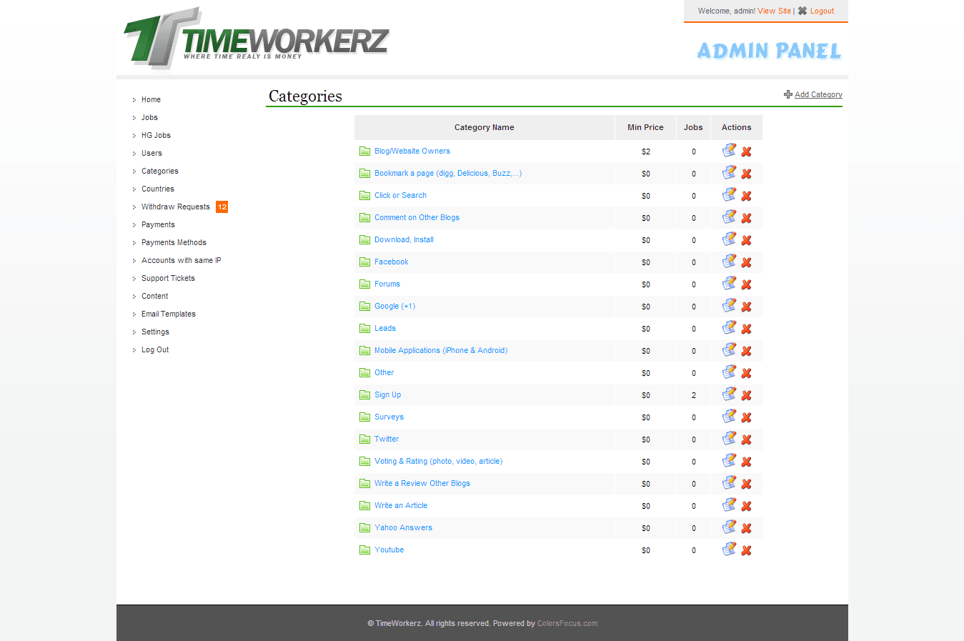
Task: Open the Comment on Other Blogs link
Action: tap(417, 218)
